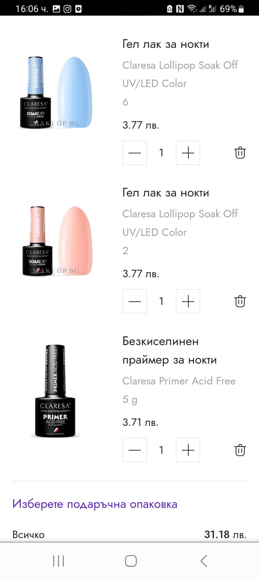Tap Изберете подаръчна опаковка link
This screenshot has width=259, height=579.
[x=95, y=504]
